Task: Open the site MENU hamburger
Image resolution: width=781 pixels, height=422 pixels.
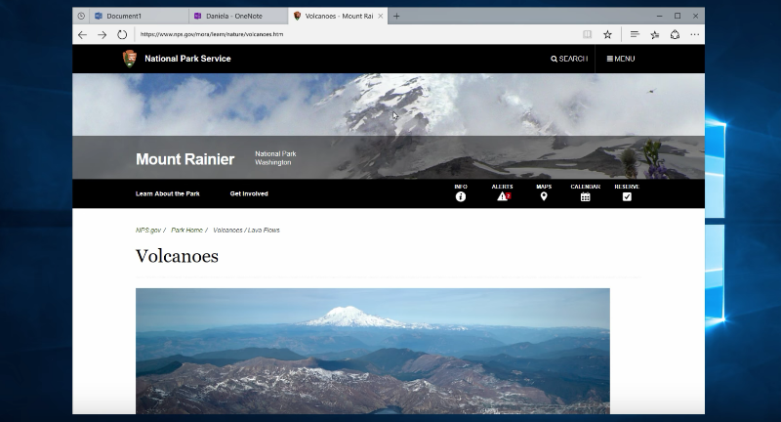Action: [x=621, y=59]
